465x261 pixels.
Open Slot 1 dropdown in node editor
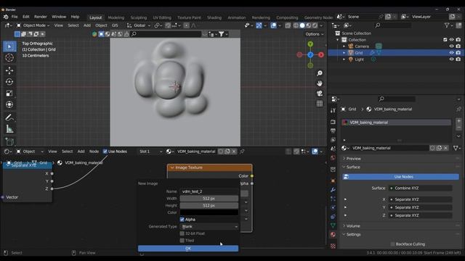click(x=150, y=152)
